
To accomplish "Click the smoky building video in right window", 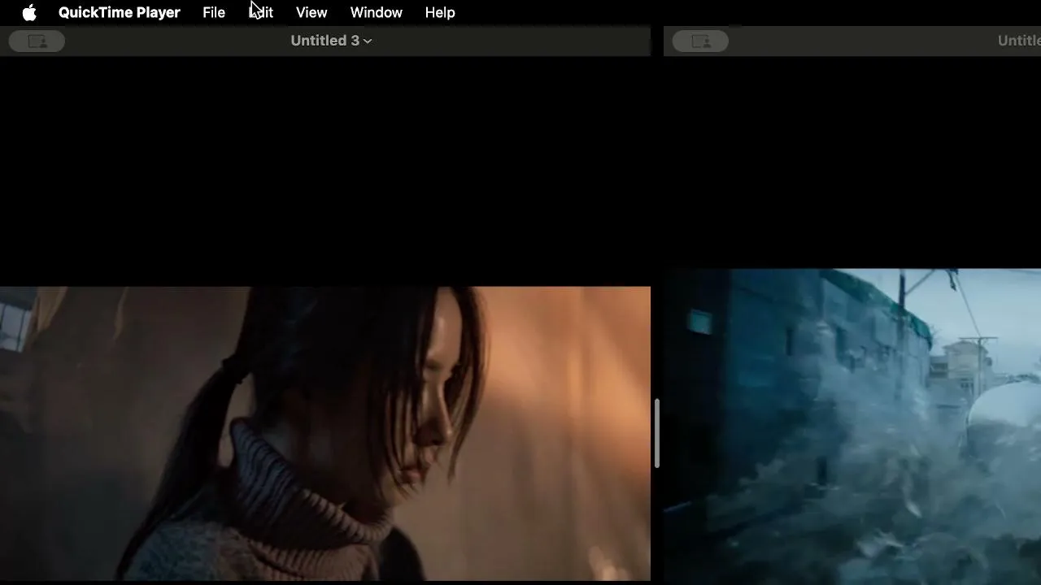I will tap(852, 427).
